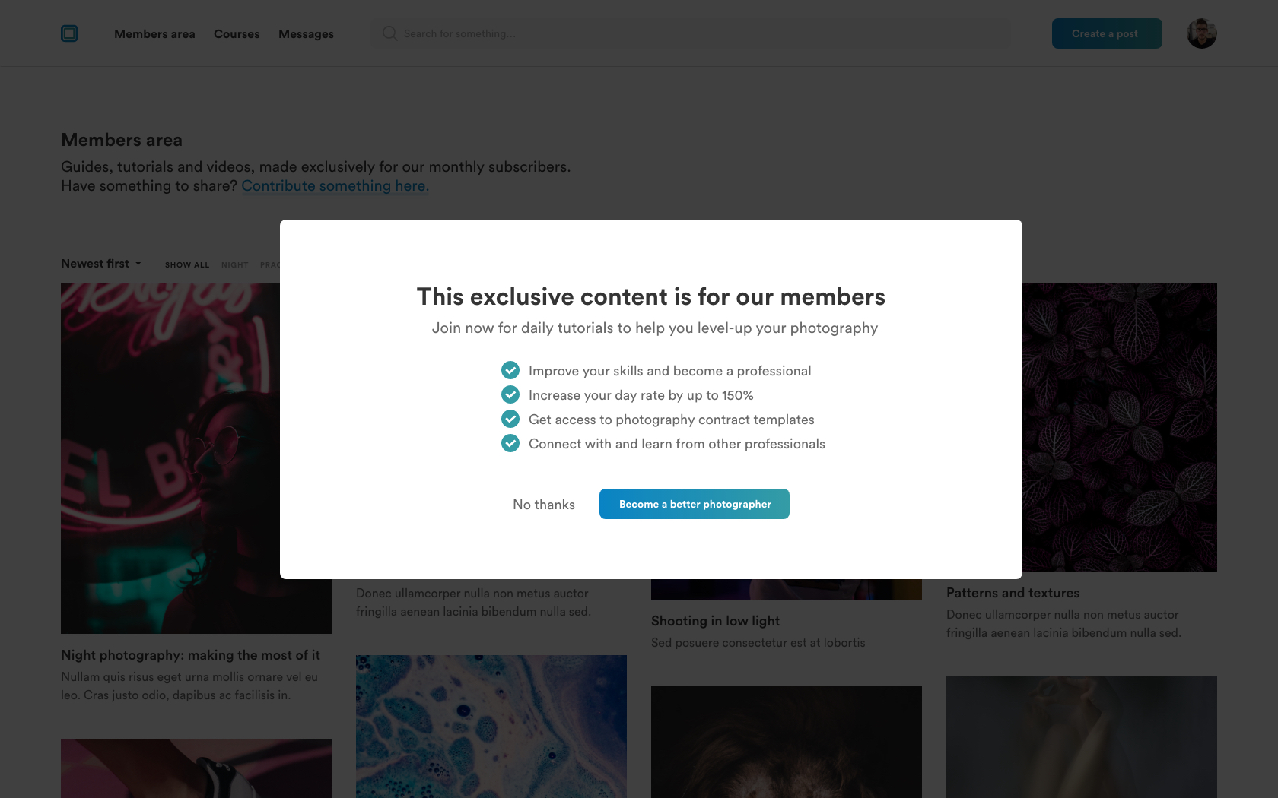Image resolution: width=1278 pixels, height=798 pixels.
Task: Open the Messages nav item
Action: [x=306, y=34]
